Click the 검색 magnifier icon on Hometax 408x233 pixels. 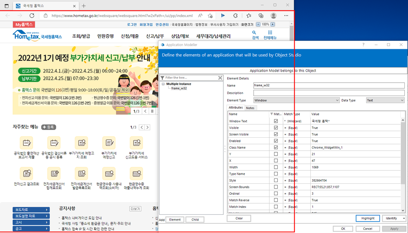click(x=255, y=33)
